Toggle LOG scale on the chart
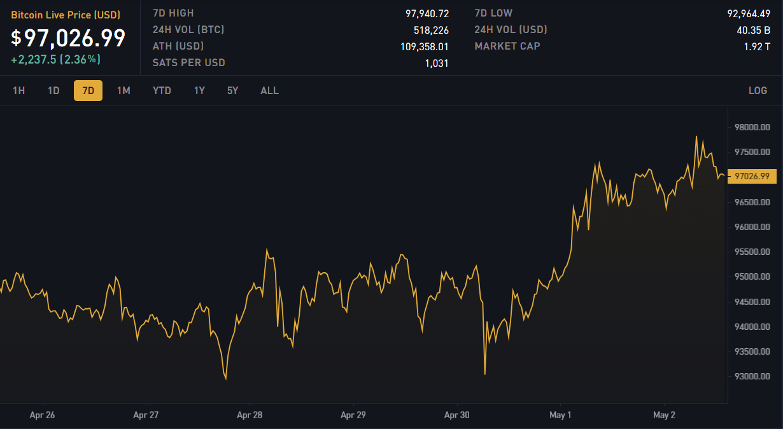The height and width of the screenshot is (429, 783). (x=758, y=91)
